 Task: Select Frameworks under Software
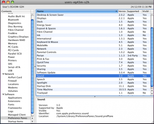click(x=15, y=108)
